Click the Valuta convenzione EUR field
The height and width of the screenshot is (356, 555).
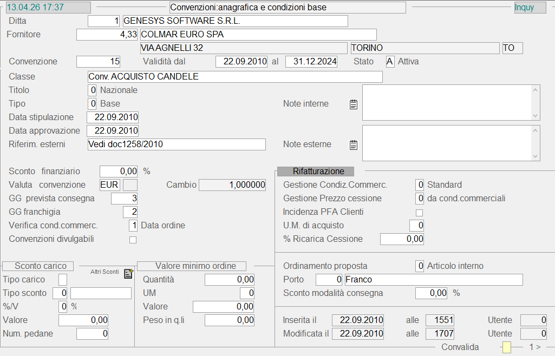click(x=109, y=185)
